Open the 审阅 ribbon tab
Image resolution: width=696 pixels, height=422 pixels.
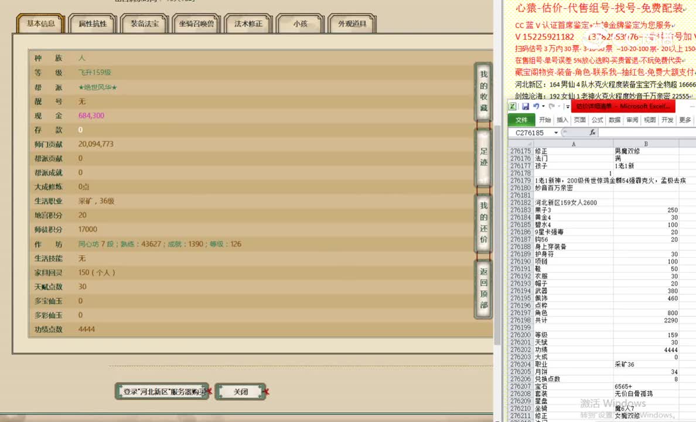632,120
